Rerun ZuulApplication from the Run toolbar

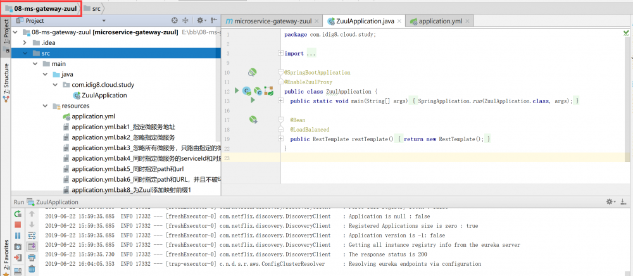click(18, 214)
